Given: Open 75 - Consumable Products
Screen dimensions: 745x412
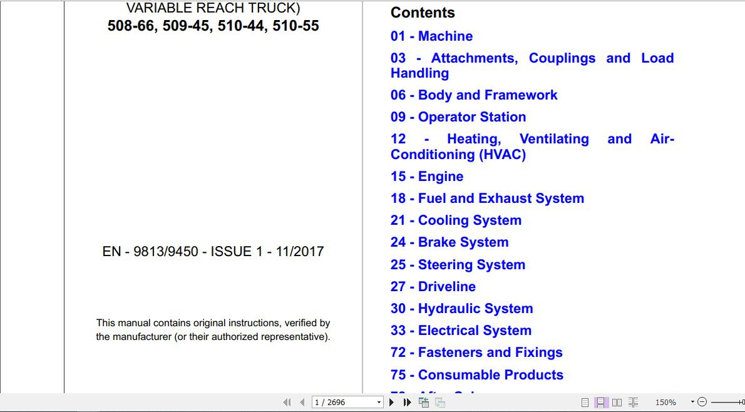Looking at the screenshot, I should [476, 374].
